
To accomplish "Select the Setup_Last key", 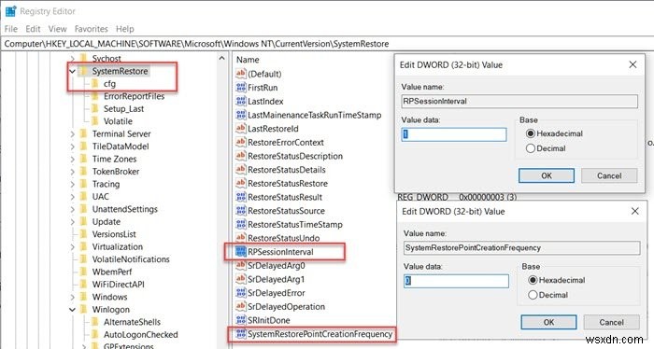I will pyautogui.click(x=123, y=108).
